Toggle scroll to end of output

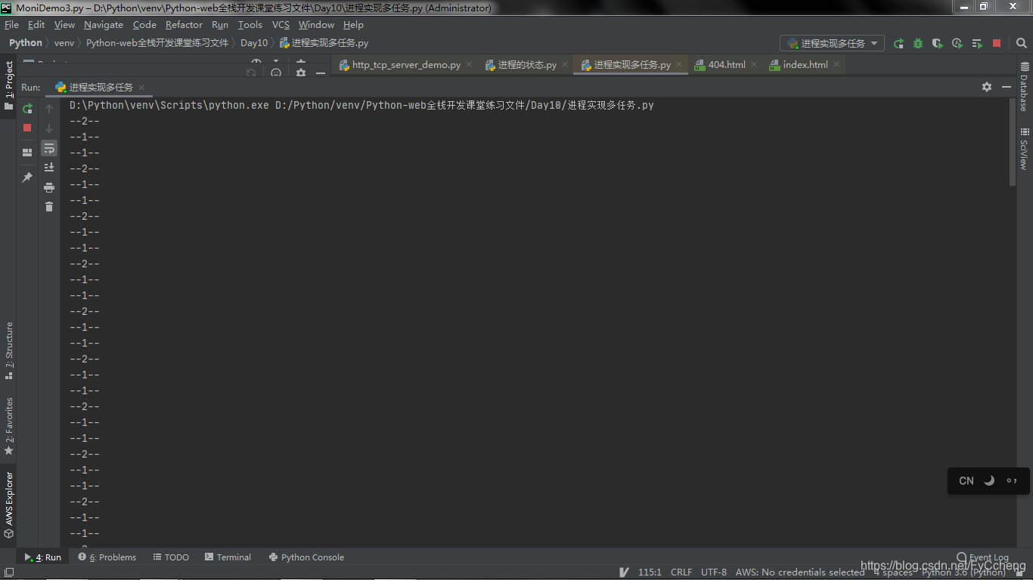(49, 168)
